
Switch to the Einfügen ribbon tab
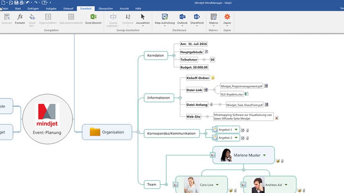[x=33, y=8]
